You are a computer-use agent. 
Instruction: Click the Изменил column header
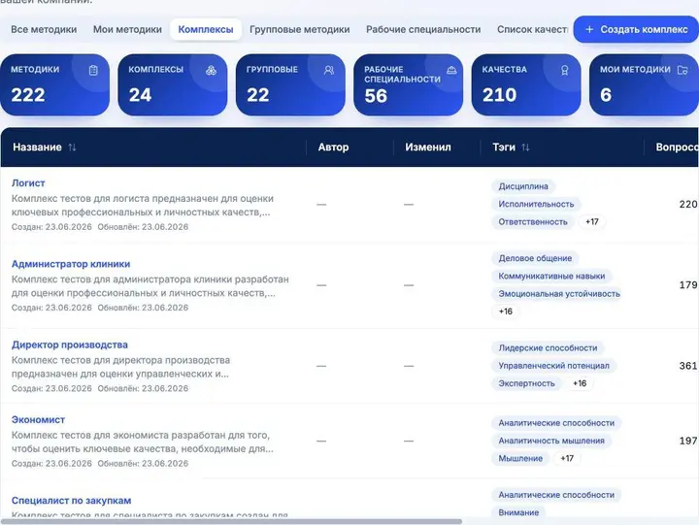tap(428, 148)
